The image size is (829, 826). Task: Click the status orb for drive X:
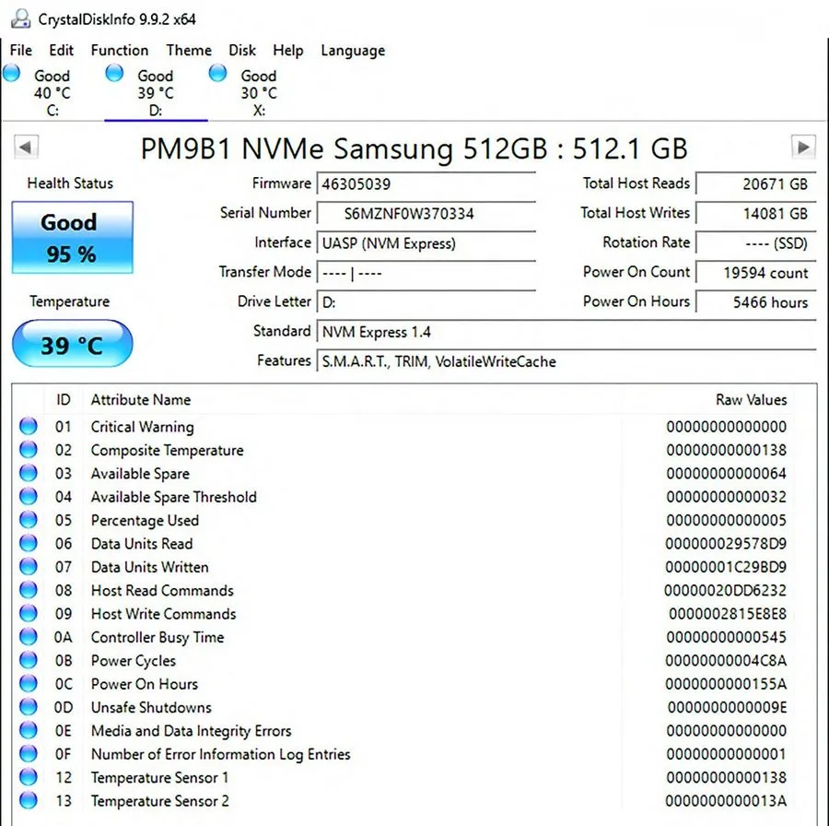(217, 73)
